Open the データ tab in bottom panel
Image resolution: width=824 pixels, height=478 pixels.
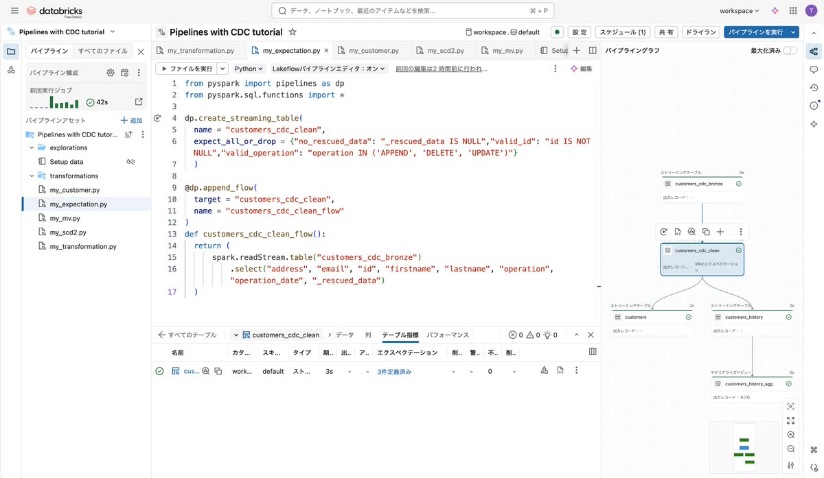tap(345, 335)
